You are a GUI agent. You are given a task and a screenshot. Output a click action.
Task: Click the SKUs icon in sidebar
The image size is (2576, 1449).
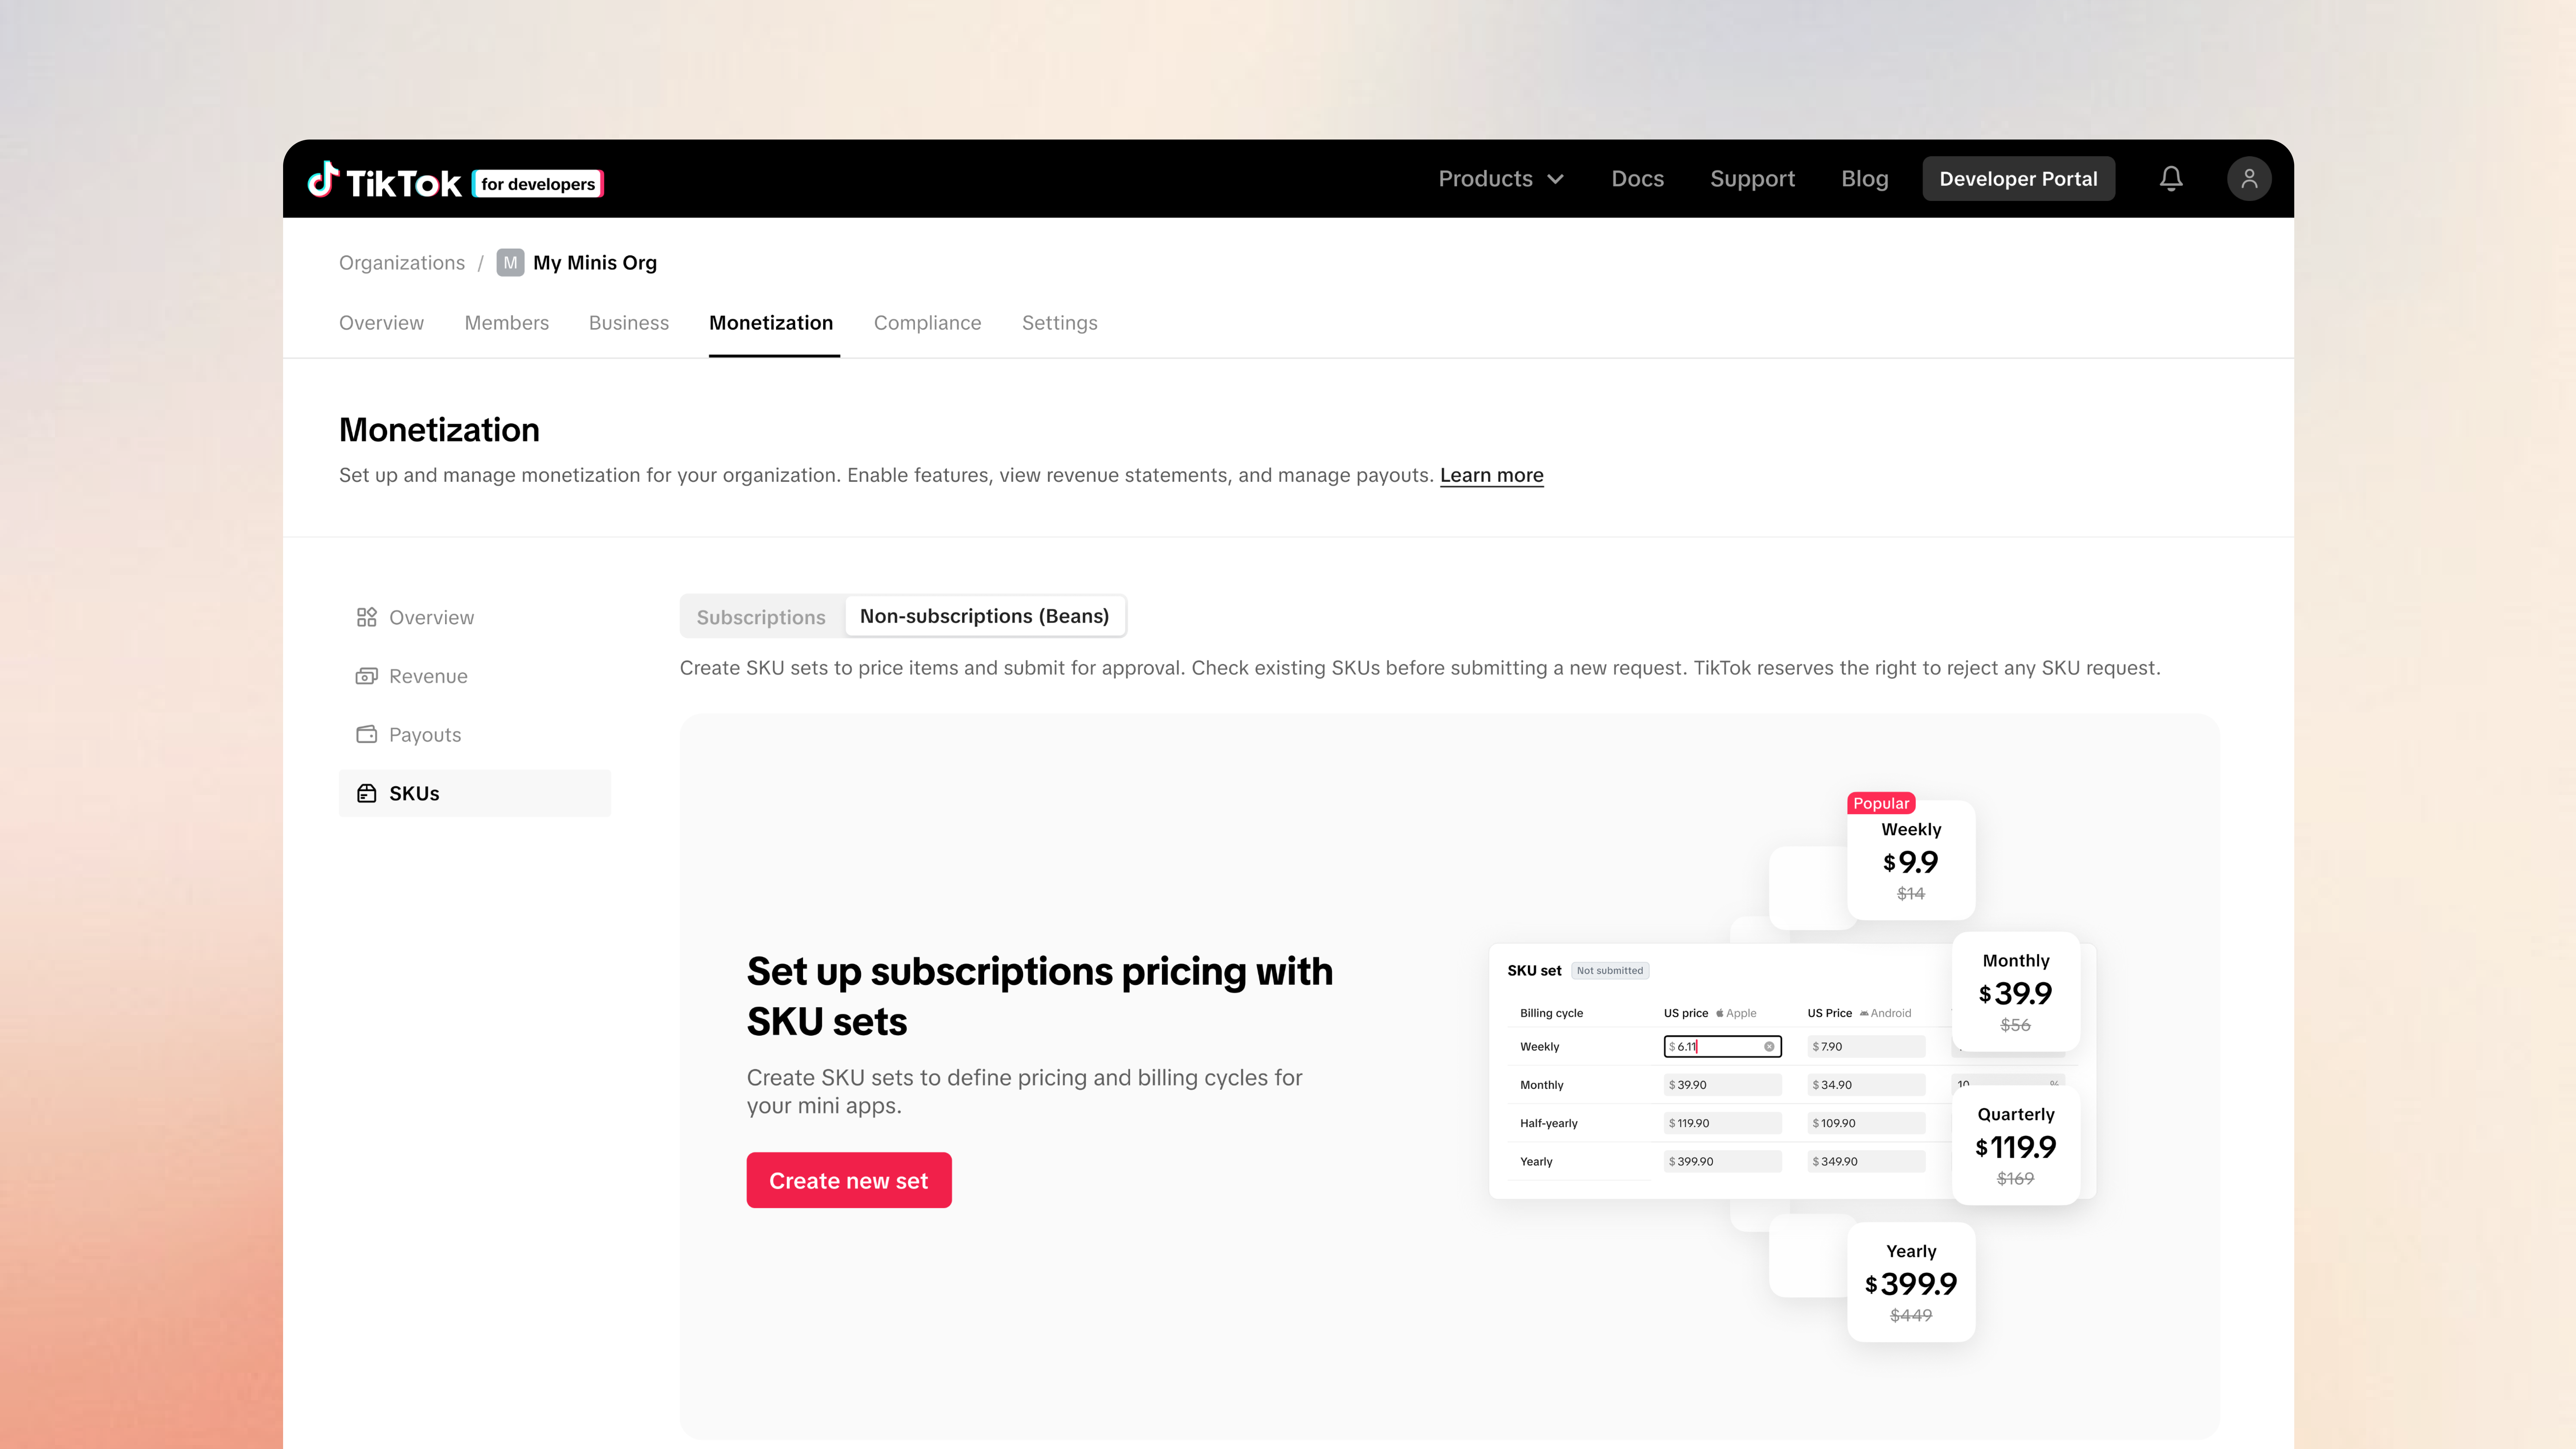point(367,793)
